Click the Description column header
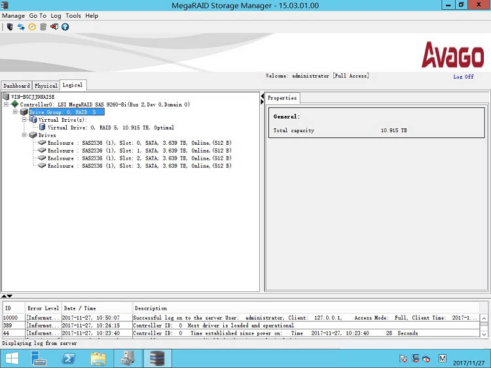The image size is (491, 368). tap(306, 308)
